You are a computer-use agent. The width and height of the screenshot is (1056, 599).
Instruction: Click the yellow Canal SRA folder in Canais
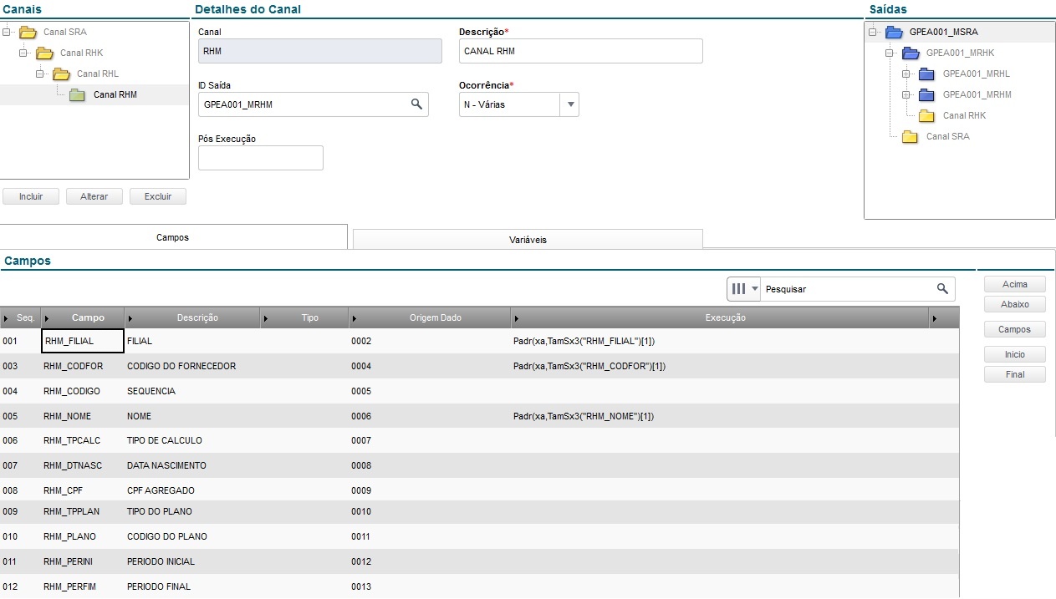tap(28, 33)
